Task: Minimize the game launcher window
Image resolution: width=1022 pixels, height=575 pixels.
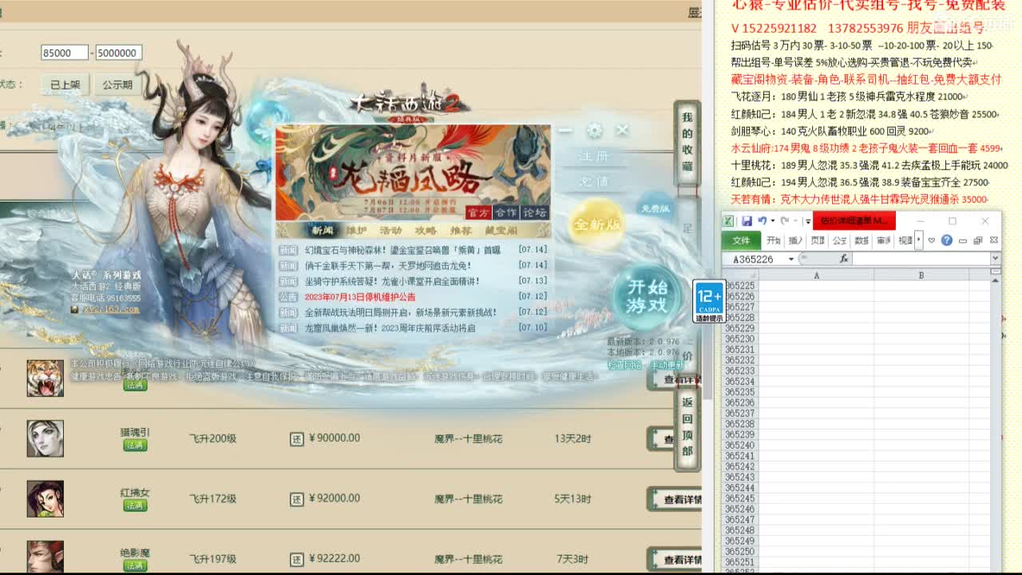Action: [x=565, y=130]
